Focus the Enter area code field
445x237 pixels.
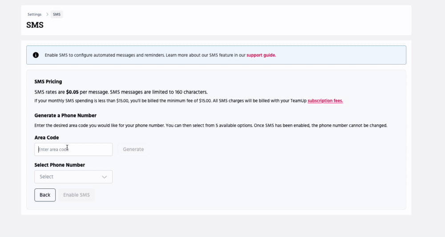[x=73, y=149]
